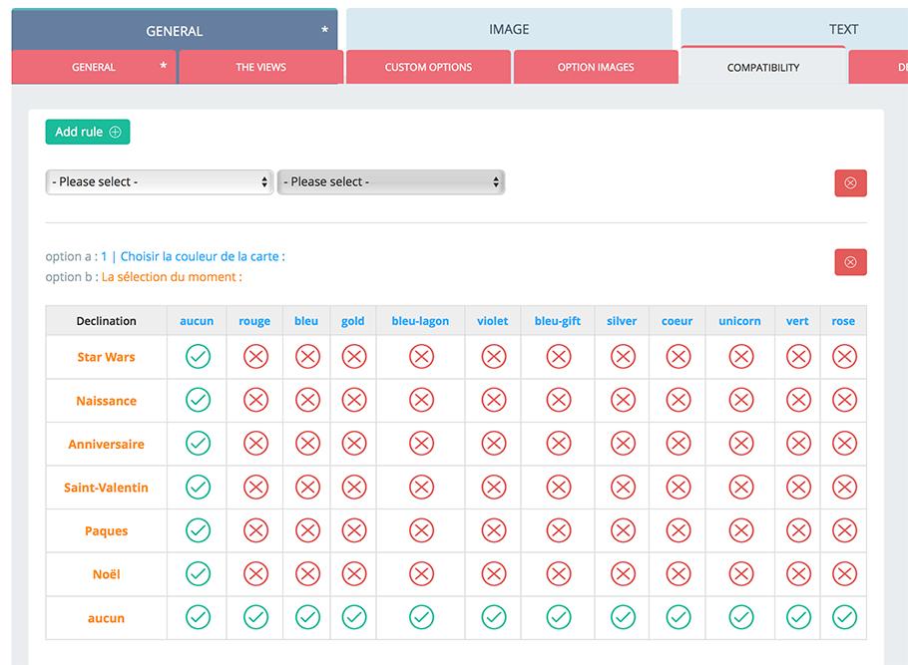
Task: Click Paques rose cross icon
Action: click(844, 530)
